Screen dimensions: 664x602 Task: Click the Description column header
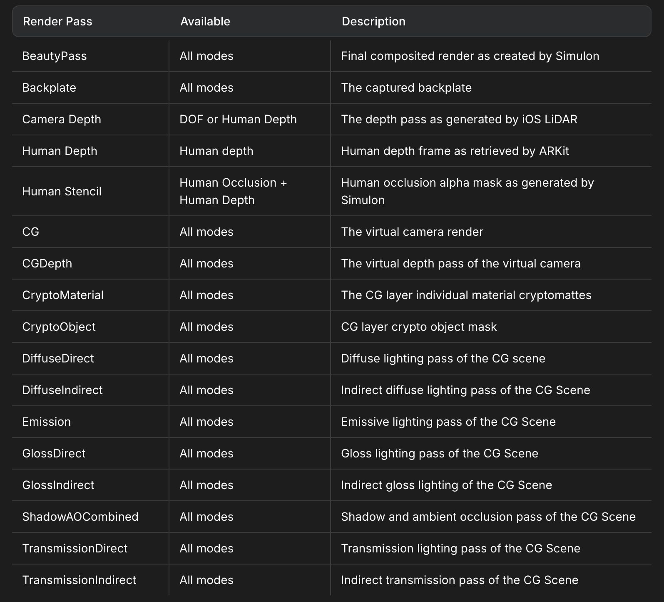[373, 22]
